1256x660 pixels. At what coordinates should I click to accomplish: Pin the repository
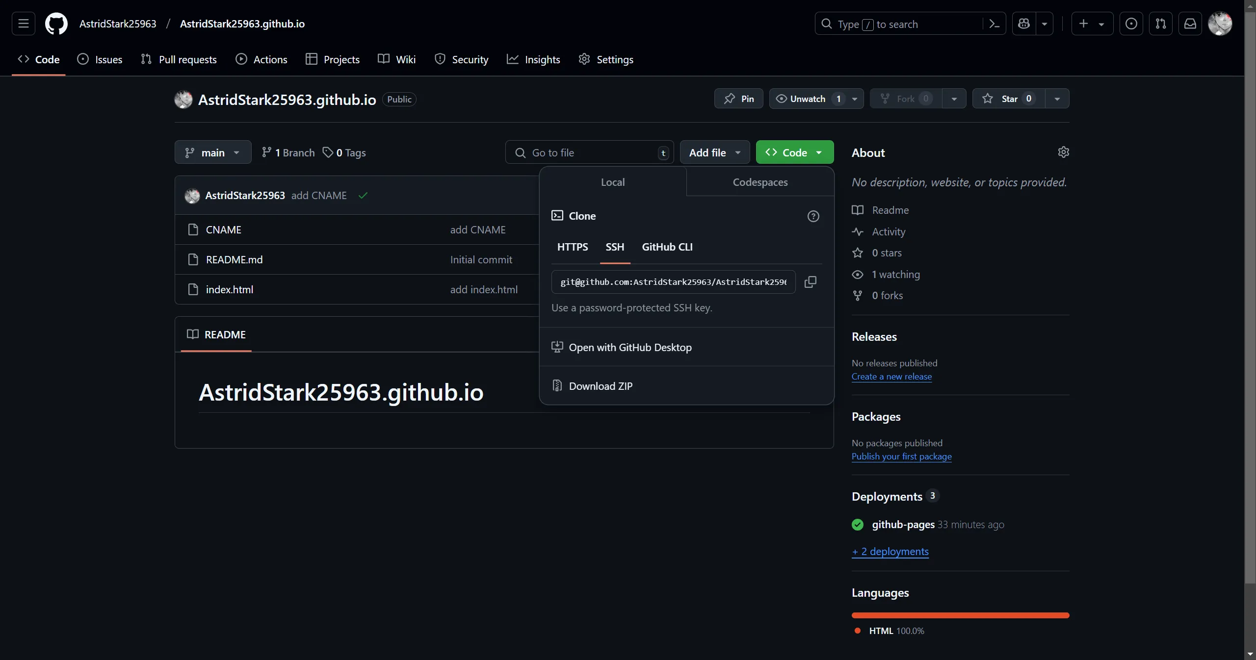tap(738, 98)
